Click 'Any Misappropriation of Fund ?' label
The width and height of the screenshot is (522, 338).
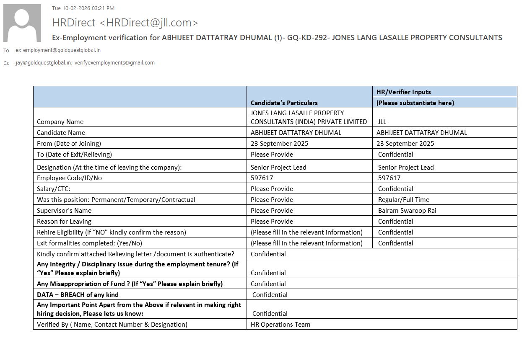(x=130, y=284)
